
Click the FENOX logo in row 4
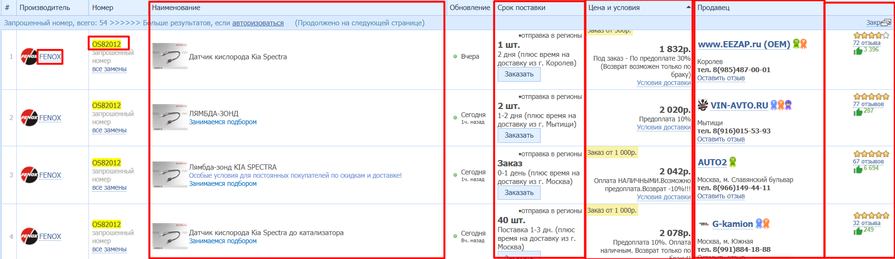(29, 237)
